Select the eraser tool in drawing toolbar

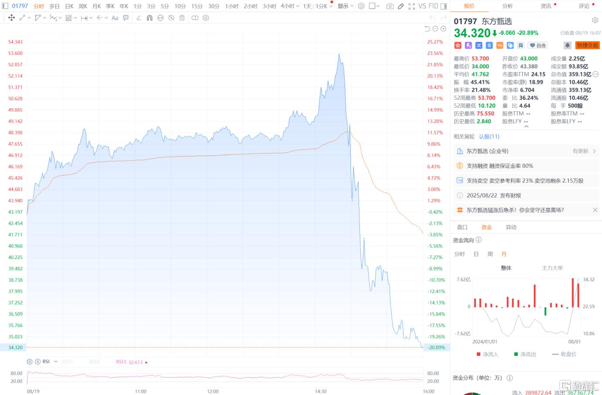(x=139, y=18)
